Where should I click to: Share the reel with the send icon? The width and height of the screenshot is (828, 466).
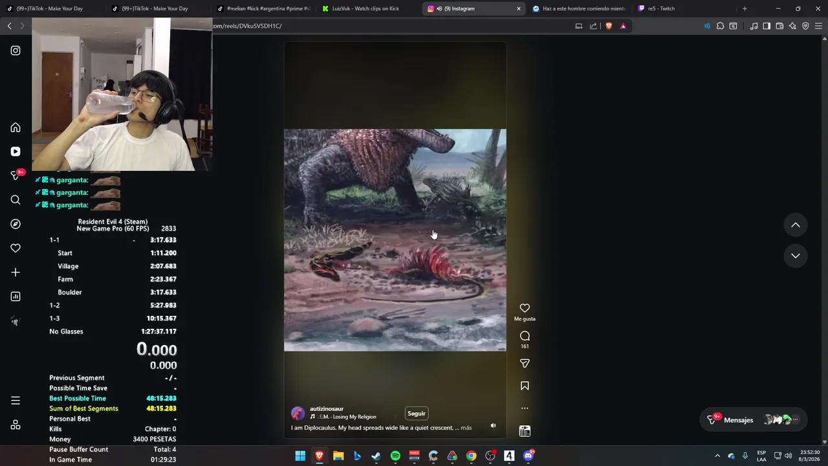[525, 364]
